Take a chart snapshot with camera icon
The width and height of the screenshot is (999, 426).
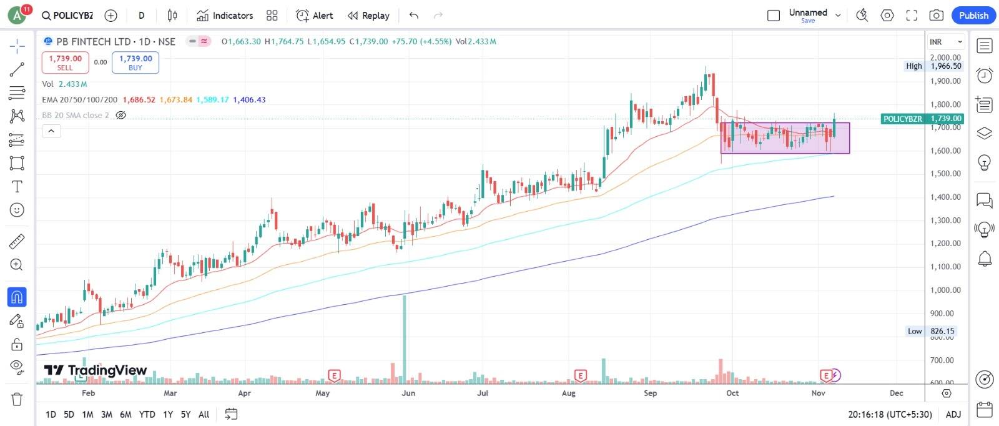coord(936,16)
